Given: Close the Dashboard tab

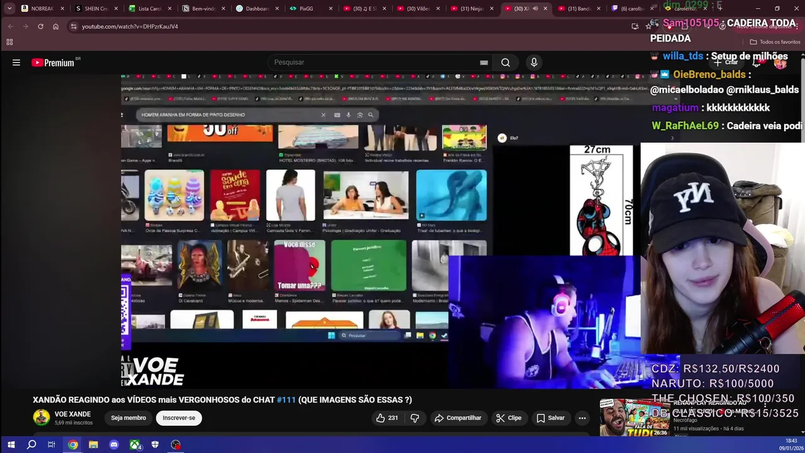Looking at the screenshot, I should pos(277,9).
